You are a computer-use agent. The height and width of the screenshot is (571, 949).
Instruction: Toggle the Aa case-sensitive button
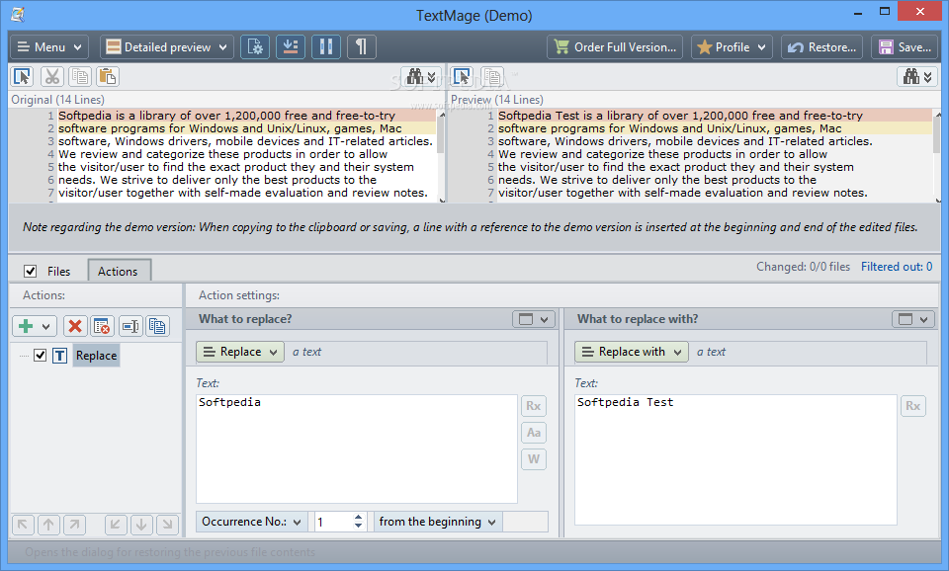pyautogui.click(x=533, y=433)
